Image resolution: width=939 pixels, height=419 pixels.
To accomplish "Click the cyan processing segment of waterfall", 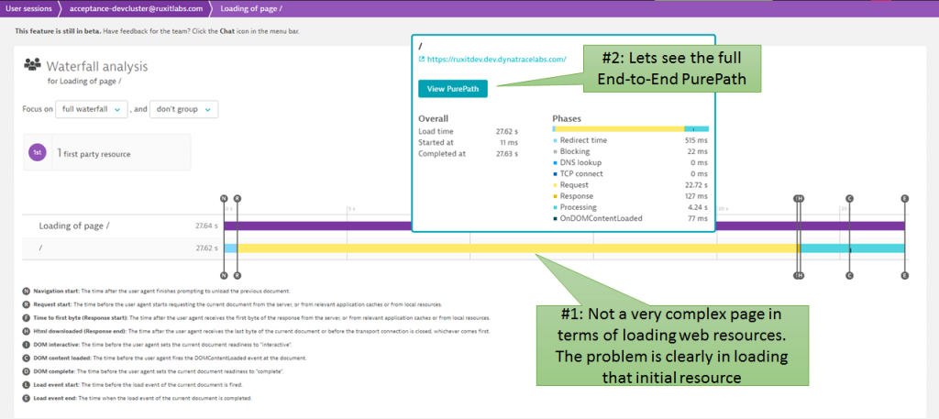I will [871, 248].
